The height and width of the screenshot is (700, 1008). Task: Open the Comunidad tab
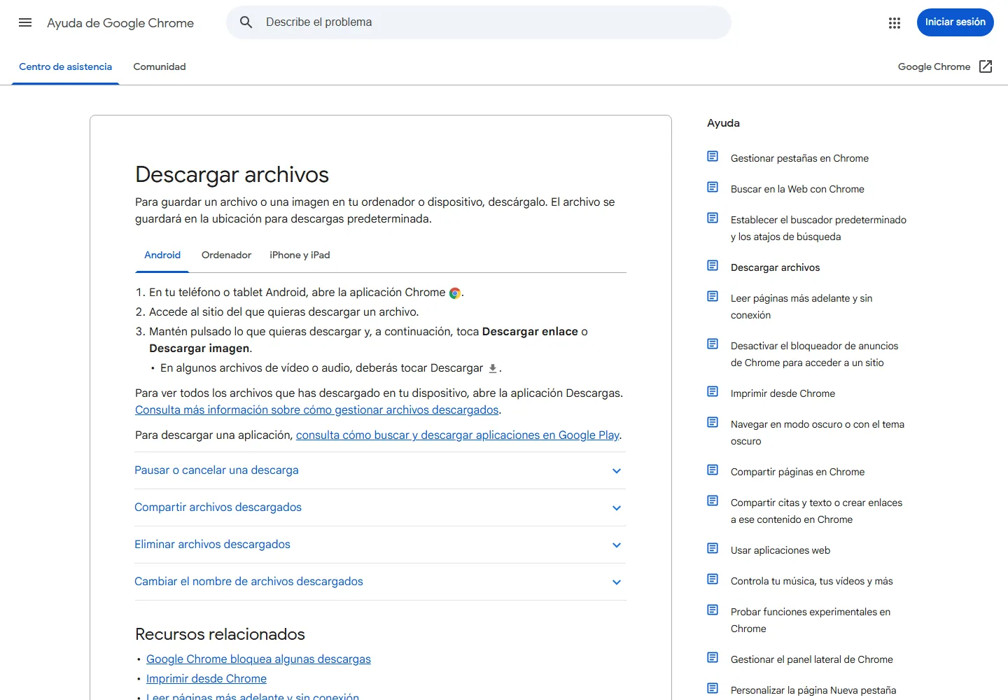coord(160,67)
